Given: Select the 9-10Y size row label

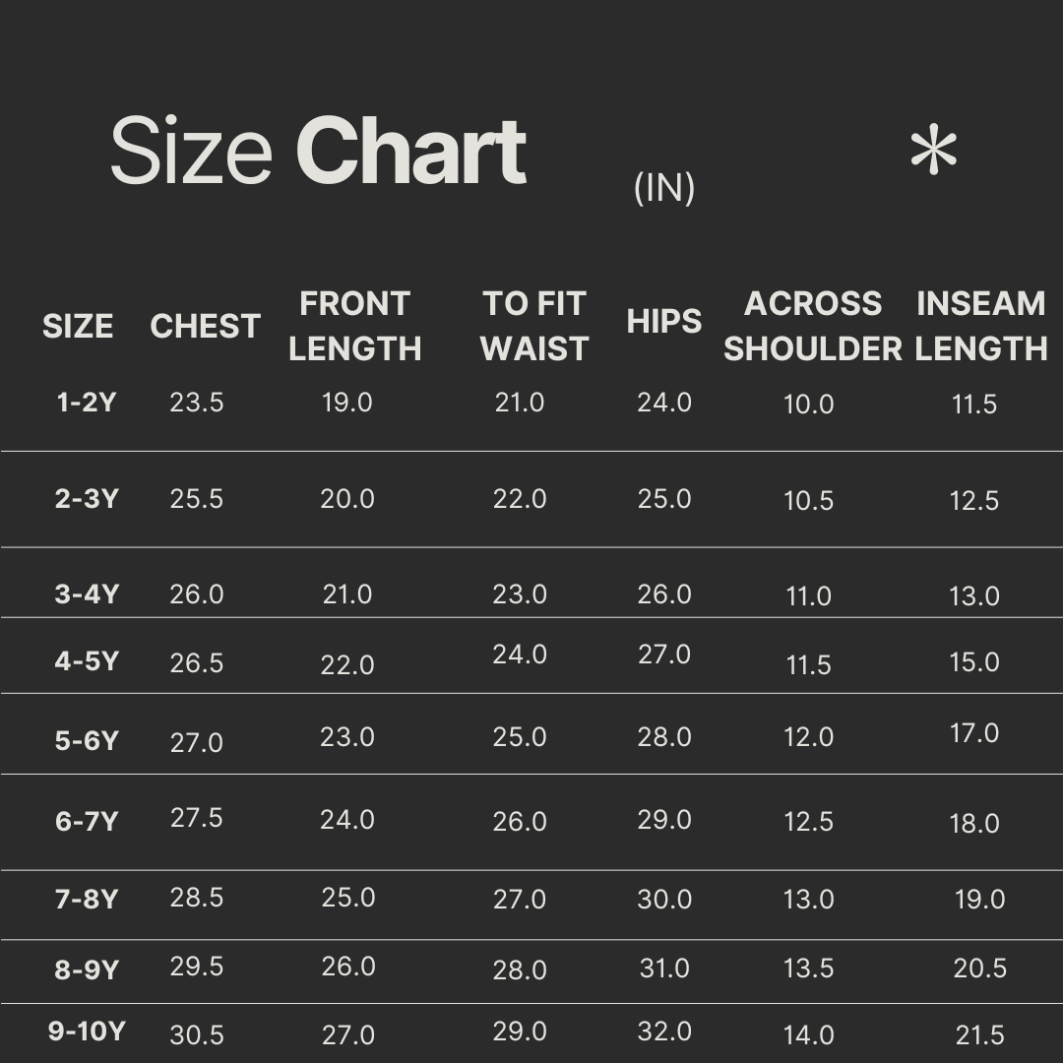Looking at the screenshot, I should pos(87,1032).
